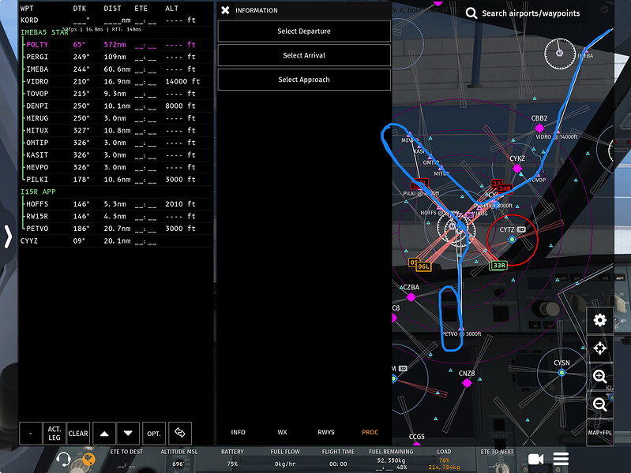The image size is (631, 473).
Task: Close the Information panel with X
Action: [225, 10]
